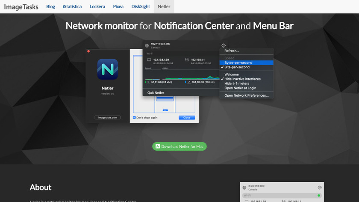Click the Download Netler for Mac button
This screenshot has width=359, height=202.
(x=179, y=146)
